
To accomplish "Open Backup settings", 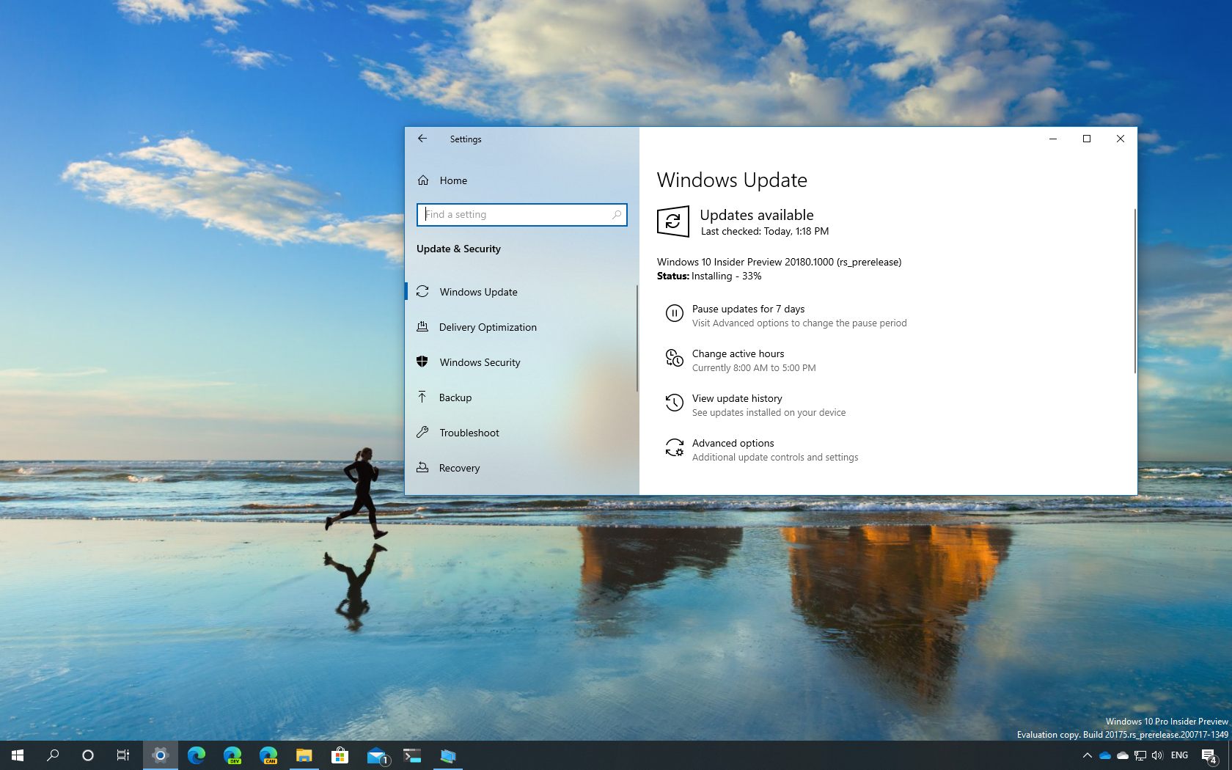I will point(455,397).
